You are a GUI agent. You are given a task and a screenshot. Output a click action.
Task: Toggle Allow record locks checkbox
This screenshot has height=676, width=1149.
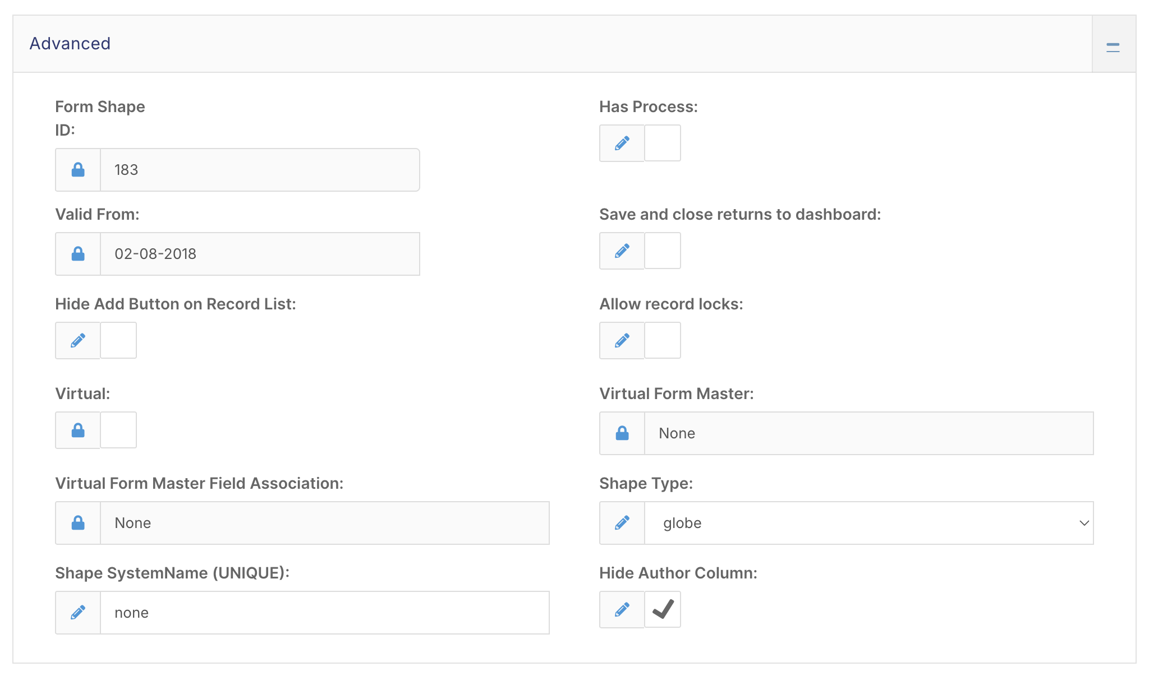(663, 340)
